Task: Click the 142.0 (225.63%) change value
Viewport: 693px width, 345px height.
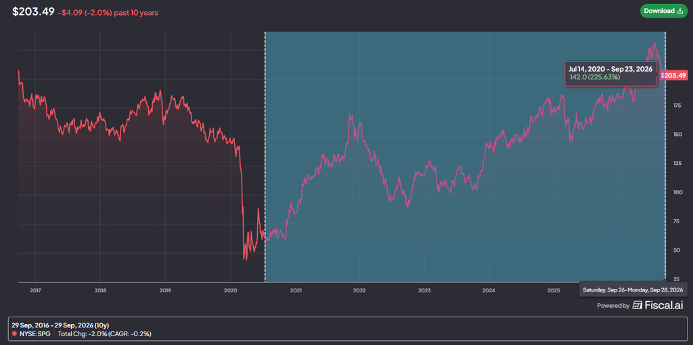Action: click(594, 77)
